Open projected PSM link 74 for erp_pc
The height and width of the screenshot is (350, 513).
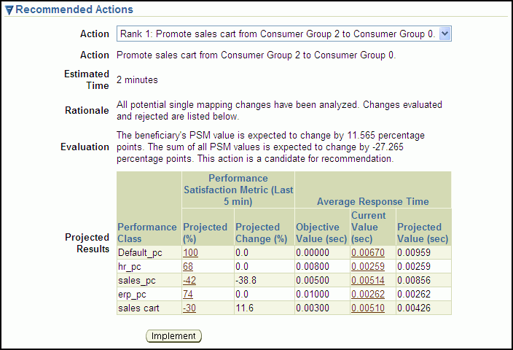coord(187,294)
